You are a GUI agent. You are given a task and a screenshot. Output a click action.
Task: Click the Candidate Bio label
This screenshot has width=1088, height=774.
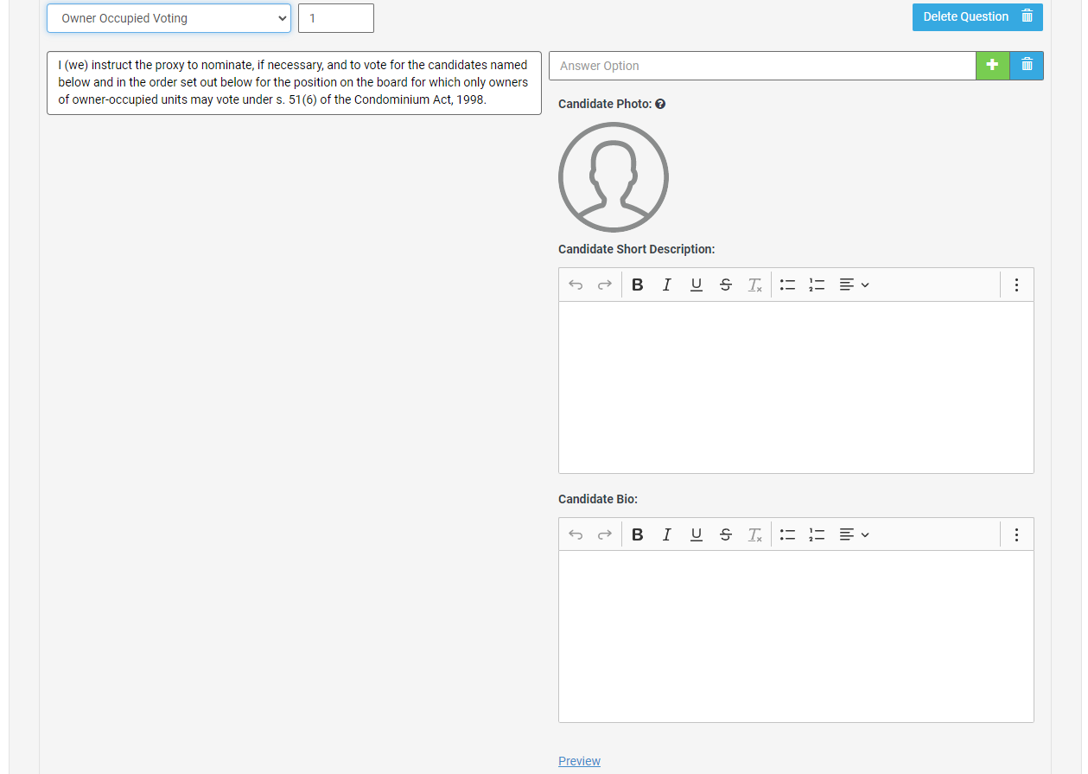pyautogui.click(x=598, y=499)
